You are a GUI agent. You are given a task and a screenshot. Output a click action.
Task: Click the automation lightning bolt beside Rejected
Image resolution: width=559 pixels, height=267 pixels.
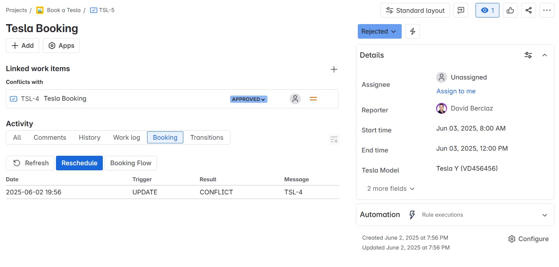[413, 31]
